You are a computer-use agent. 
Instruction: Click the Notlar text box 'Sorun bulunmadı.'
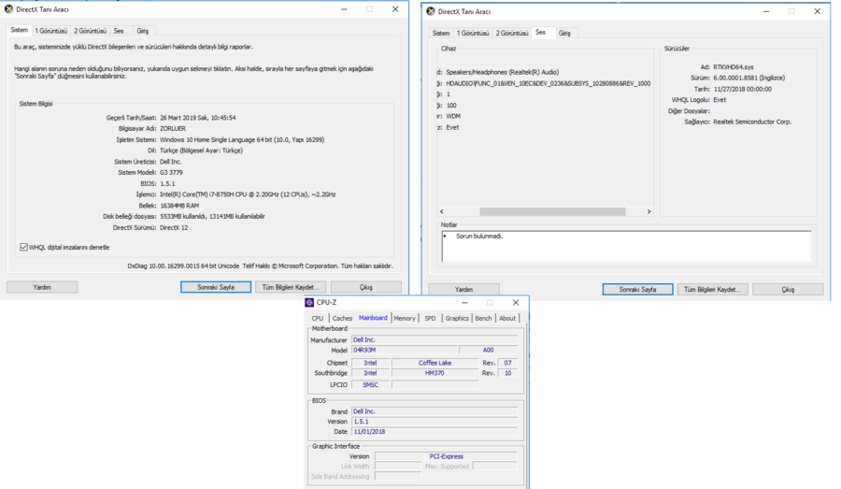[x=626, y=247]
